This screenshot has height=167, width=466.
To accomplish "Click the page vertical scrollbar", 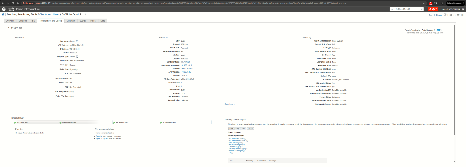I will (x=454, y=80).
